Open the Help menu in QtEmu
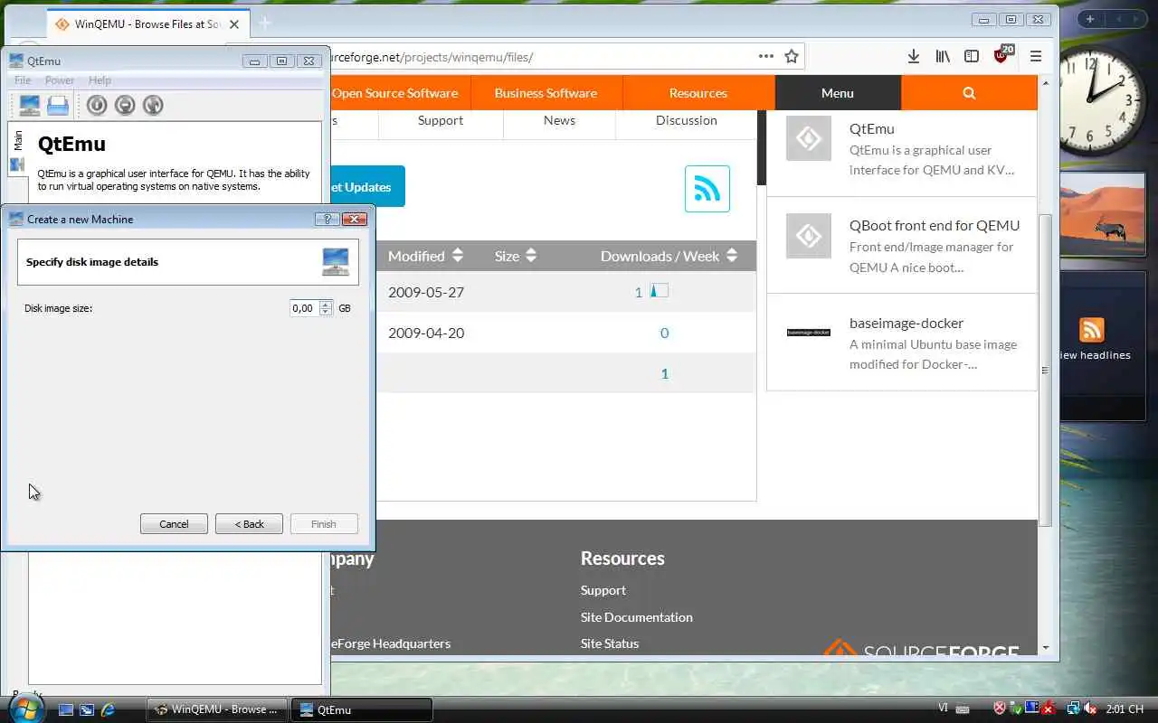The image size is (1158, 723). [100, 80]
